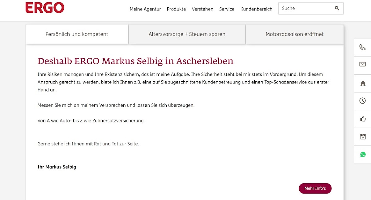
Task: Select the Persönlich und kompetent tab
Action: coord(77,34)
